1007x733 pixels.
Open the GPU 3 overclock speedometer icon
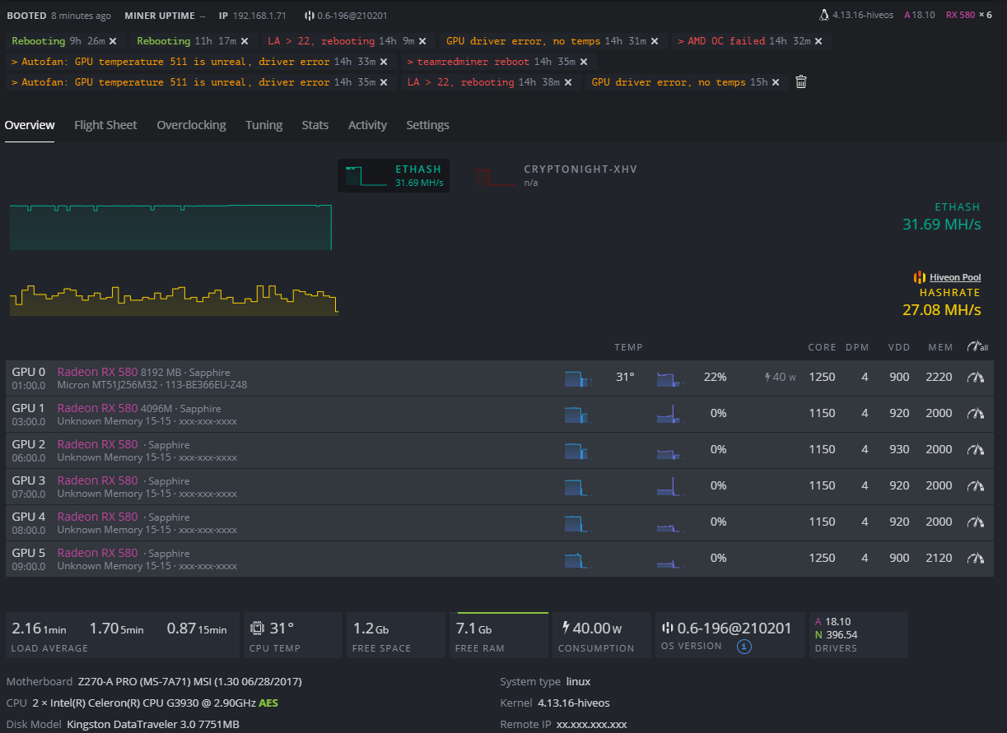point(976,486)
